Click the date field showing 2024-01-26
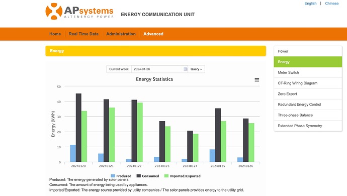Viewport: 347px width, 196px height. pyautogui.click(x=159, y=69)
